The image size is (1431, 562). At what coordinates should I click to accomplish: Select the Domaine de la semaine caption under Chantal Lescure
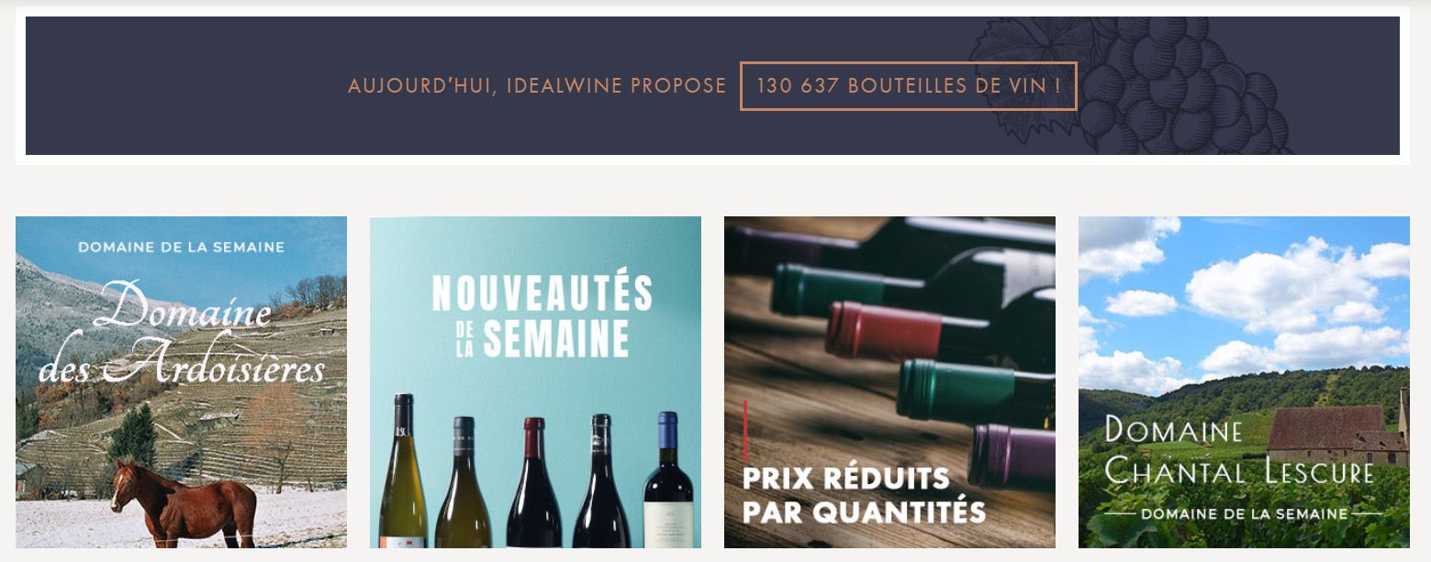coord(1244,514)
